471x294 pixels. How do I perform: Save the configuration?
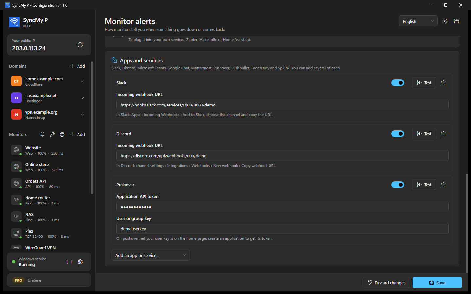(x=437, y=283)
